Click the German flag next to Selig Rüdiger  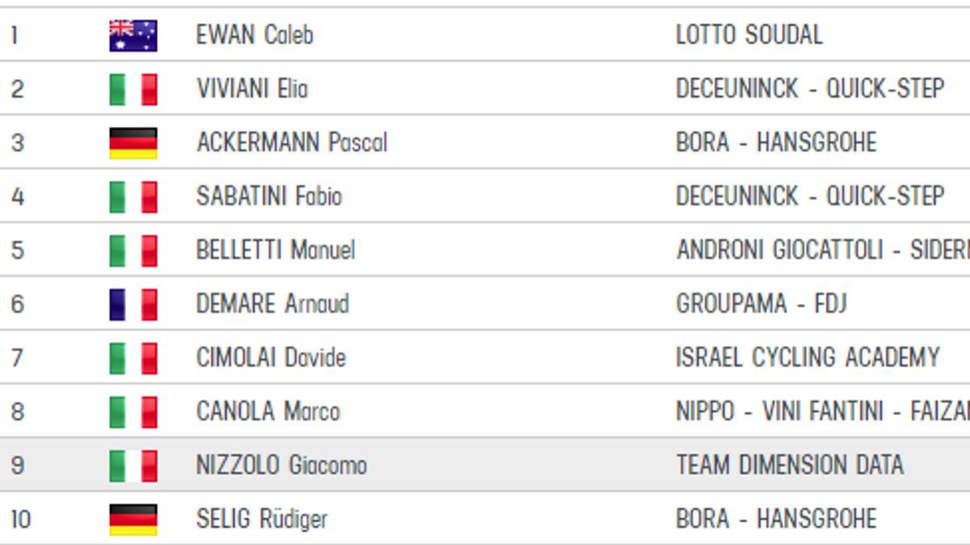[x=133, y=520]
